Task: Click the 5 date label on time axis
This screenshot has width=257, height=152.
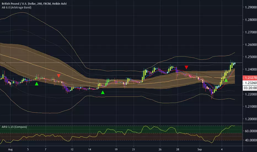Action: click(x=28, y=149)
